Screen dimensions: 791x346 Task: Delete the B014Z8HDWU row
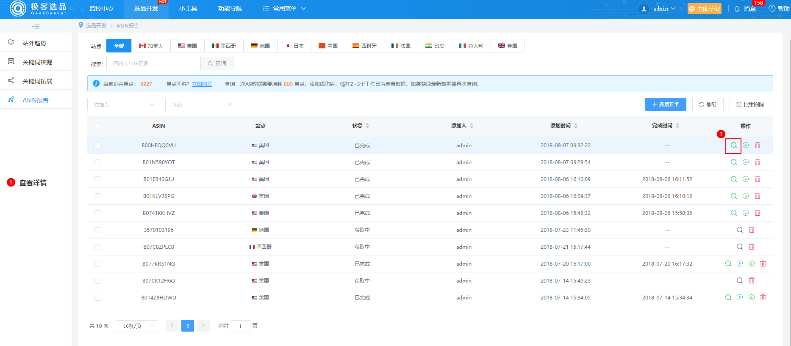point(763,297)
